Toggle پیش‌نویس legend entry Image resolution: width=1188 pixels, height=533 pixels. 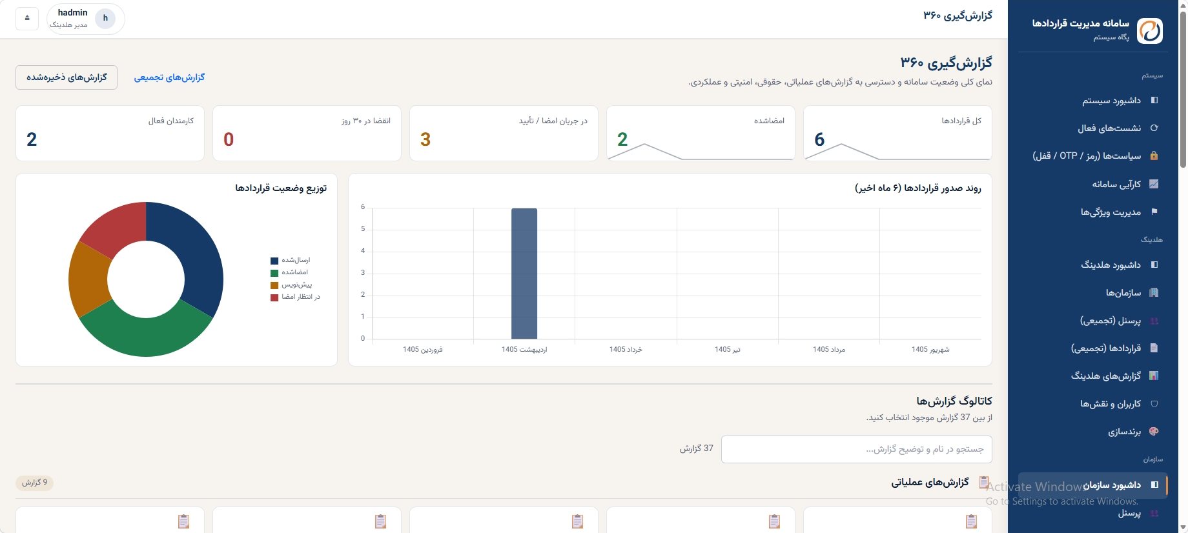point(291,285)
